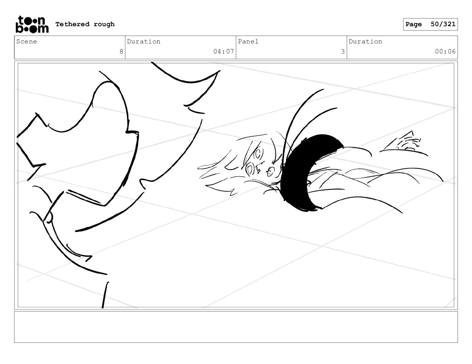Viewport: 472px width, 364px height.
Task: Select the panel number '3'
Action: click(343, 51)
